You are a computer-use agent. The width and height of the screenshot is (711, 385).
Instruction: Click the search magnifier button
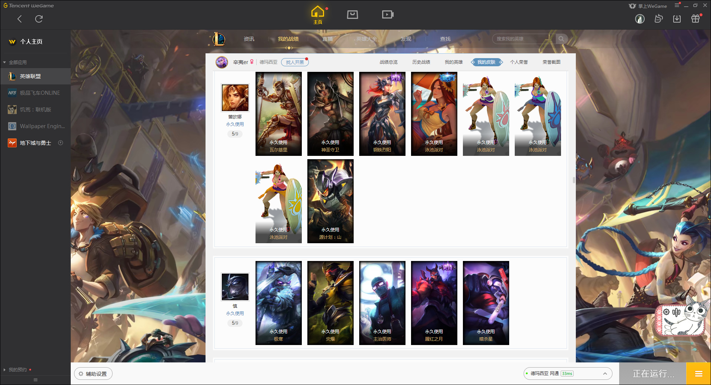tap(561, 39)
